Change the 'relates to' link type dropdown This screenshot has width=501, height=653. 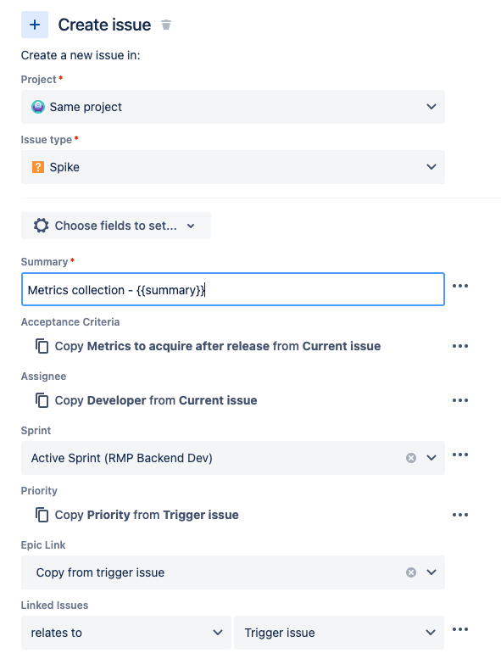click(x=126, y=633)
